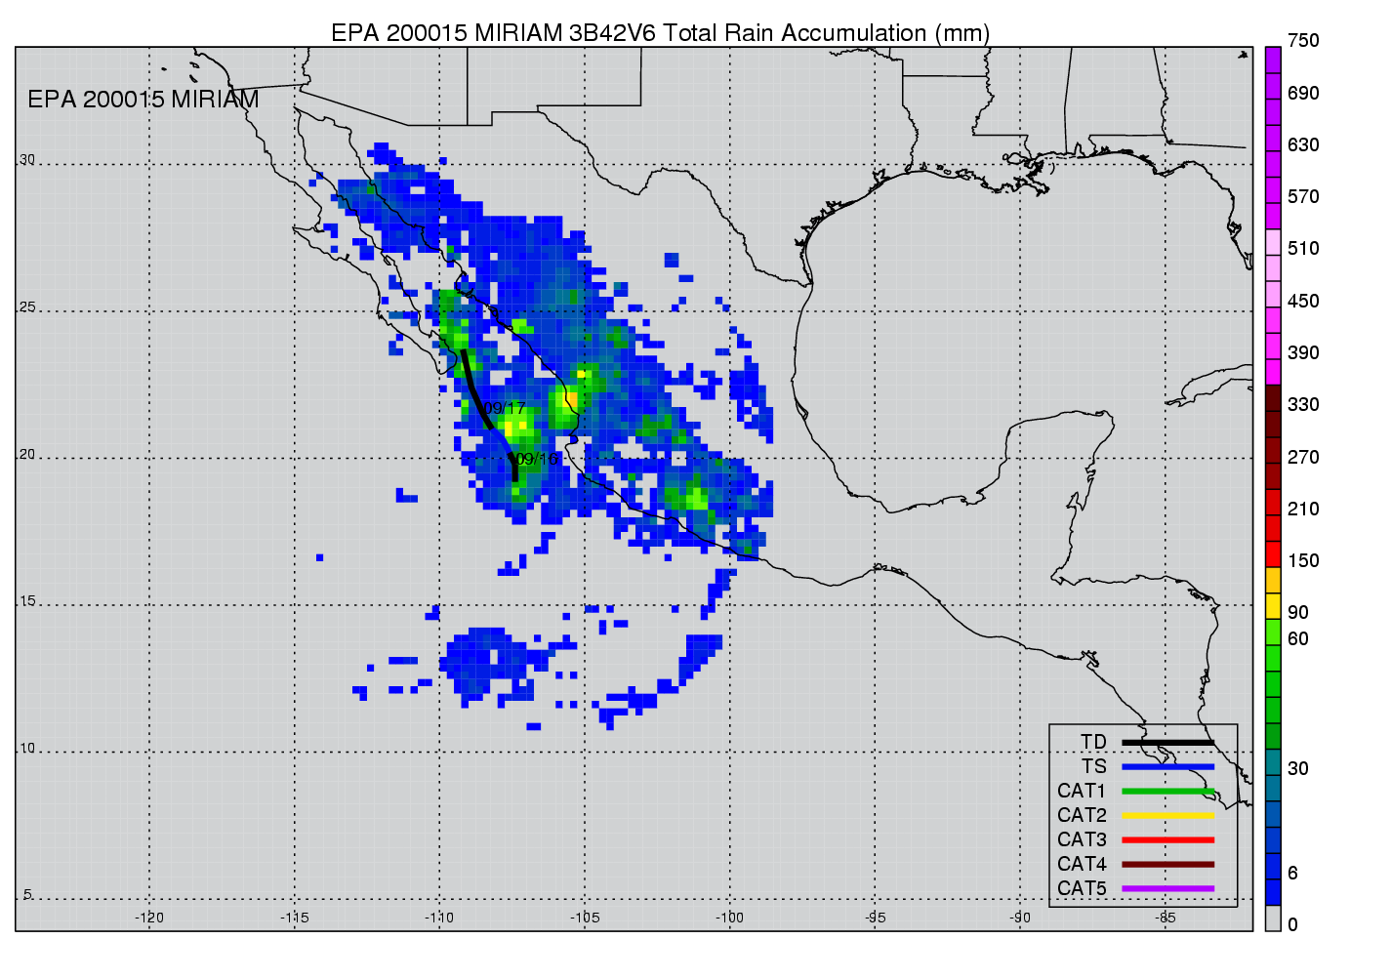Screen dimensions: 1391x980
Task: Click the chart title Total Rain Accumulation
Action: click(x=660, y=33)
